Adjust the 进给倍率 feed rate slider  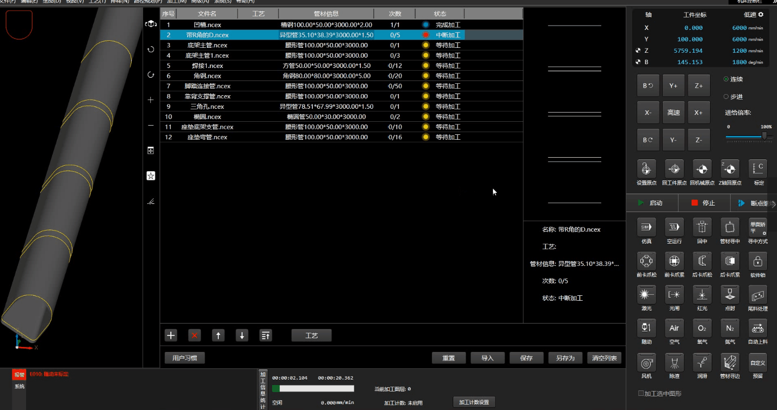click(x=764, y=136)
